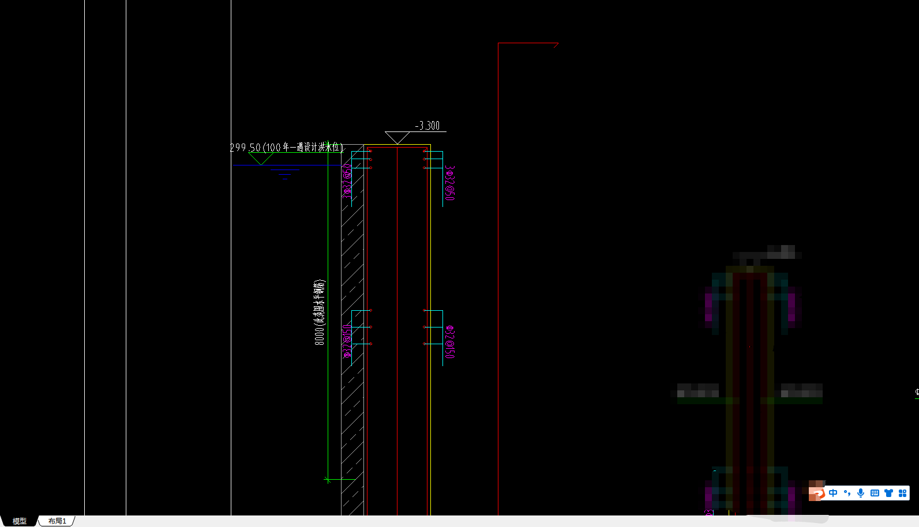The height and width of the screenshot is (527, 919).
Task: Open the IME toolbox grid icon
Action: [902, 493]
